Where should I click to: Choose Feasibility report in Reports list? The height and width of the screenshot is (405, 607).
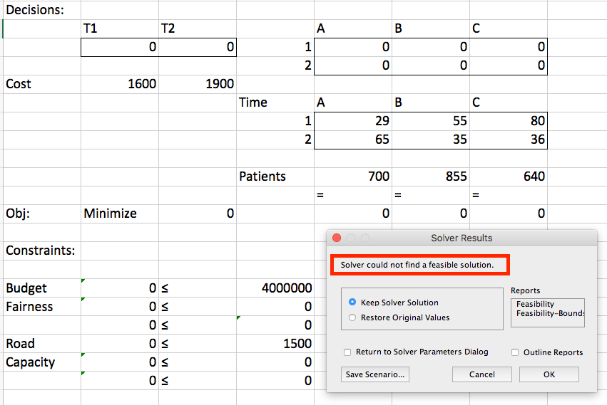click(x=535, y=304)
